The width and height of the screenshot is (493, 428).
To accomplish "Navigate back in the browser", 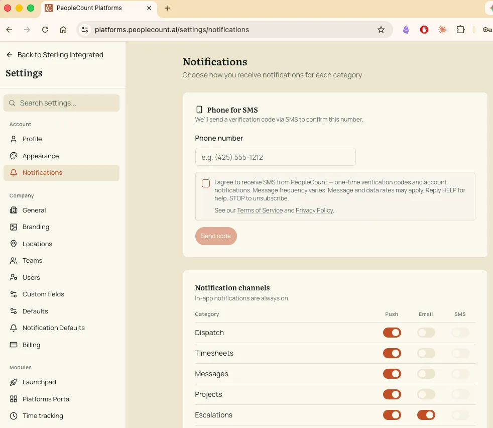I will (x=9, y=30).
